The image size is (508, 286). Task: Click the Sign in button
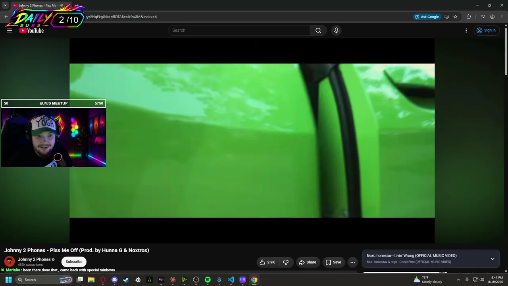[x=486, y=31]
